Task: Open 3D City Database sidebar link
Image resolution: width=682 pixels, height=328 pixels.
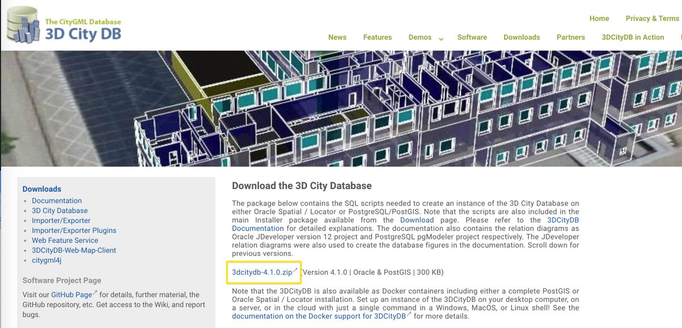Action: (60, 211)
